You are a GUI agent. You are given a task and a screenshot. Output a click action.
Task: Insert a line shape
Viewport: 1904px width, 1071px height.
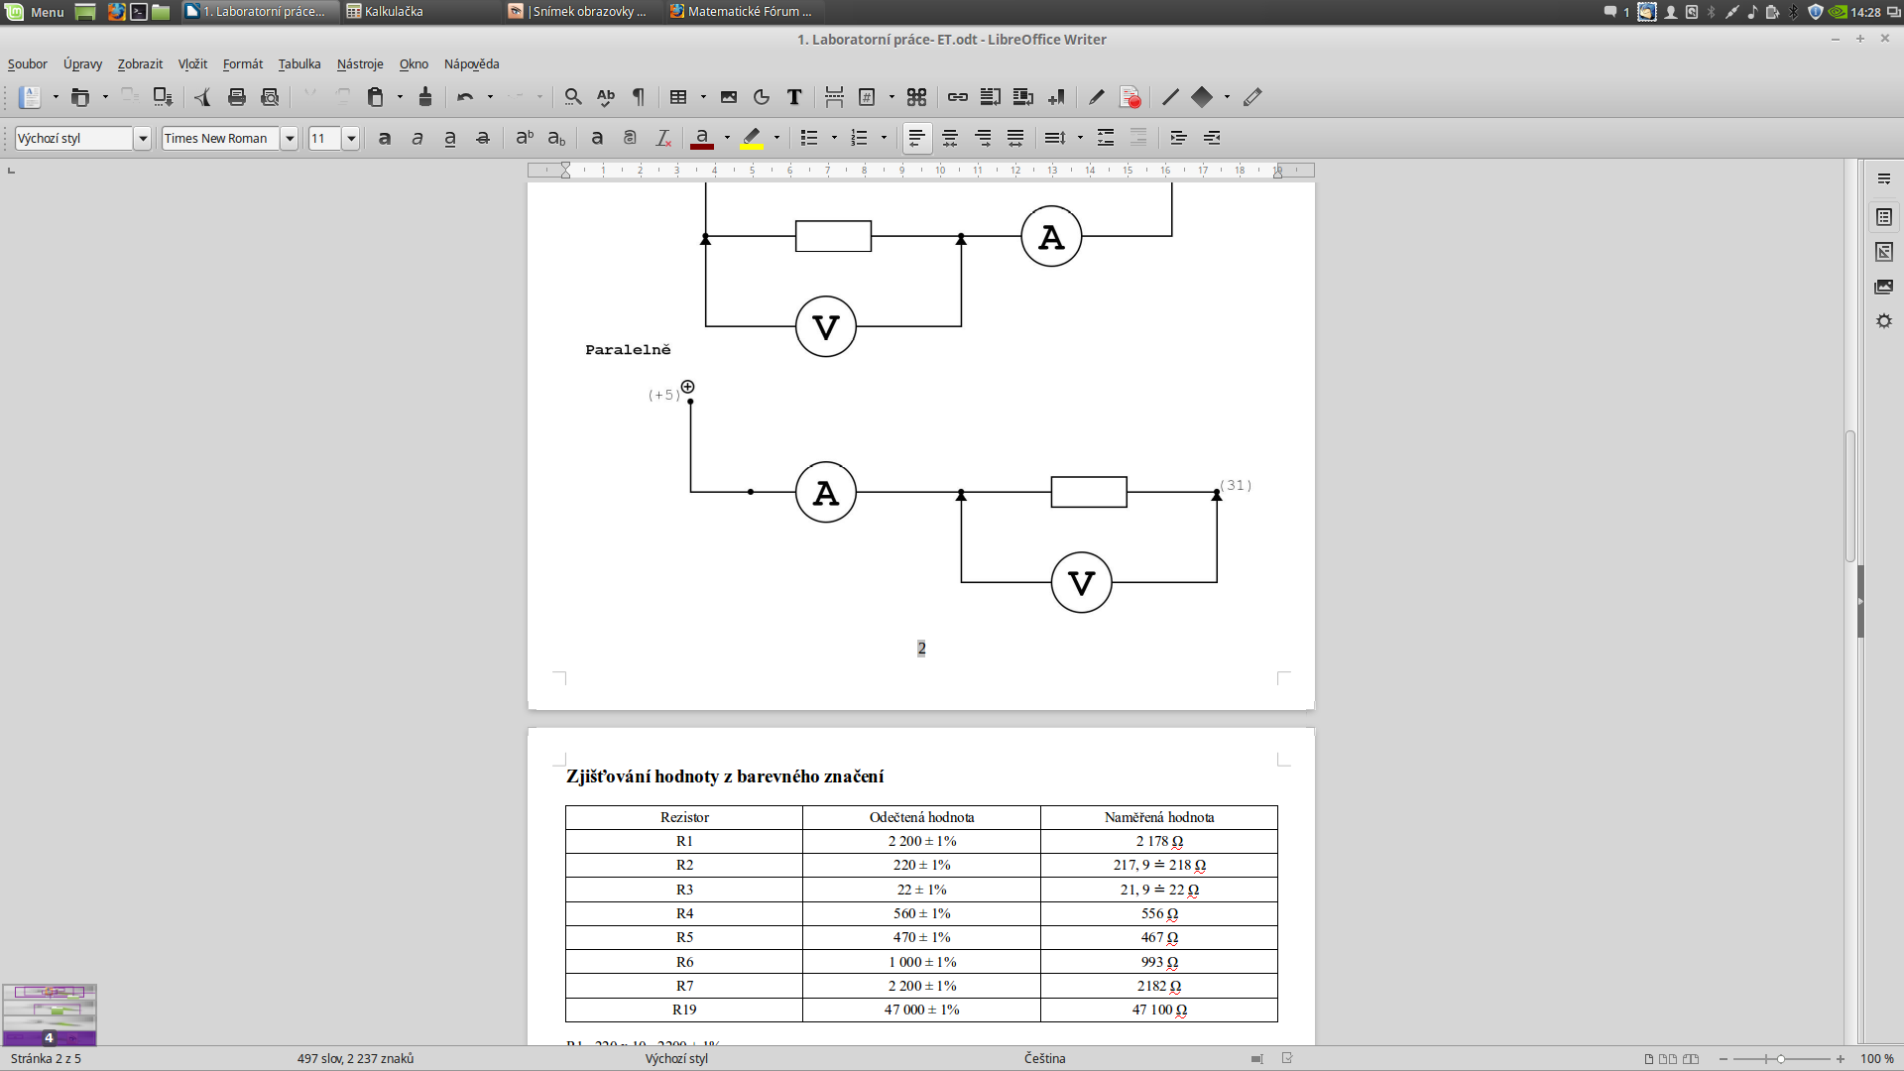(1170, 97)
